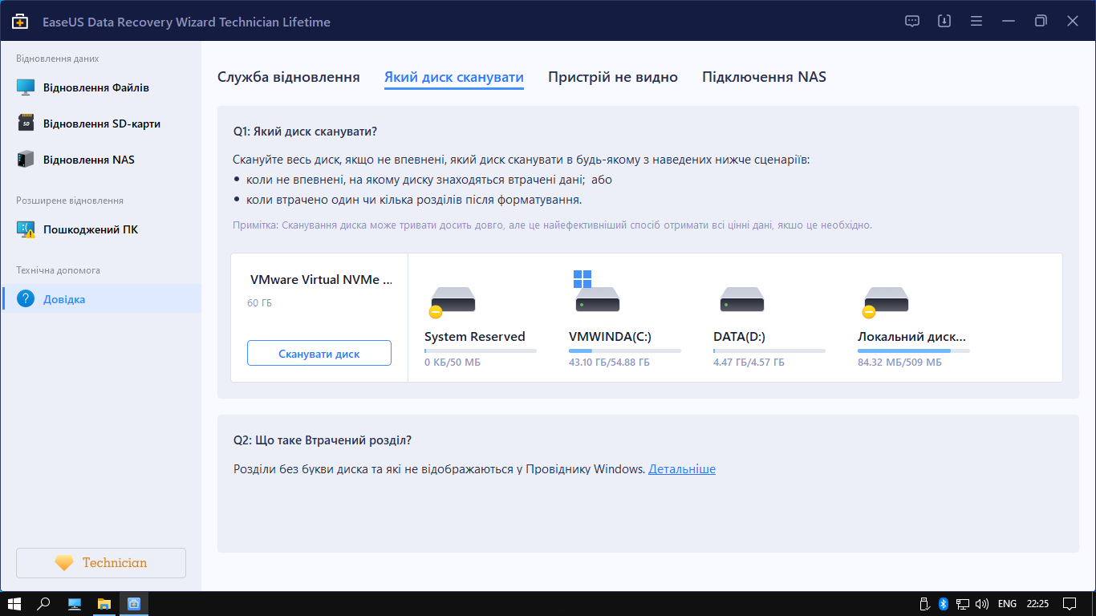Viewport: 1096px width, 616px height.
Task: Click the monitor icon beside Відновлення Файлів
Action: tap(26, 87)
